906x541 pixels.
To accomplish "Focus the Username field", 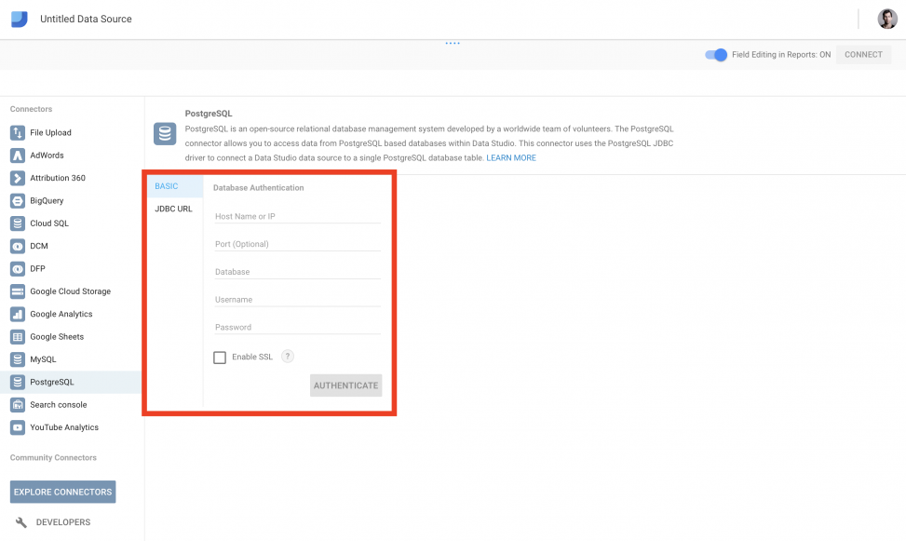I will (x=298, y=300).
